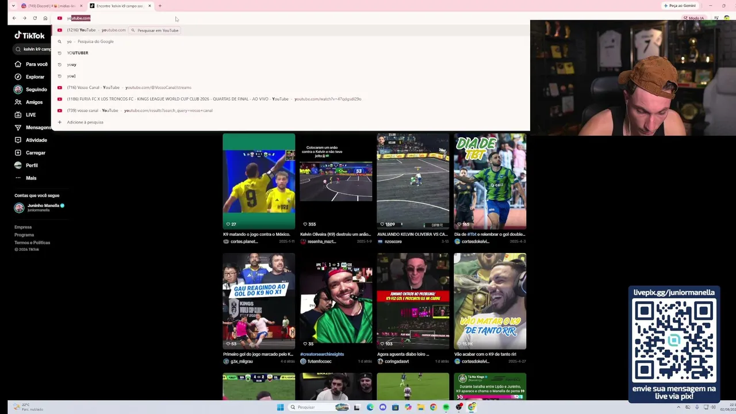Open the (716) Vosso Canal YouTube suggestion

tap(290, 87)
